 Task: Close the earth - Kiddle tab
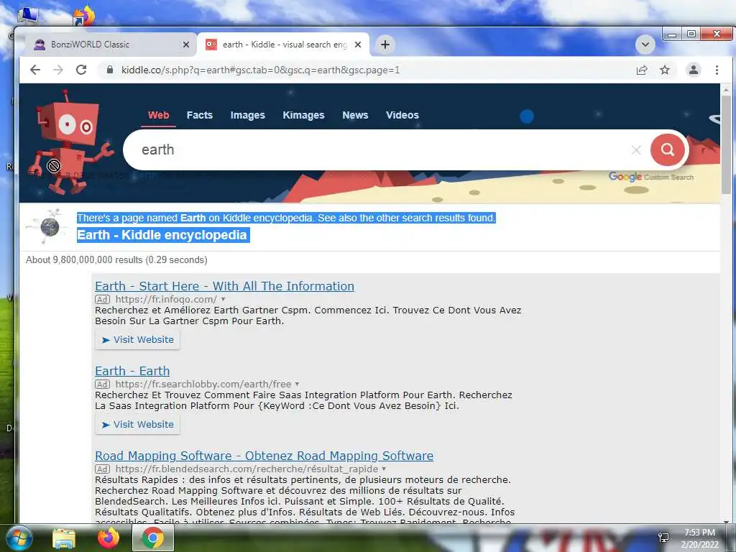pyautogui.click(x=358, y=45)
